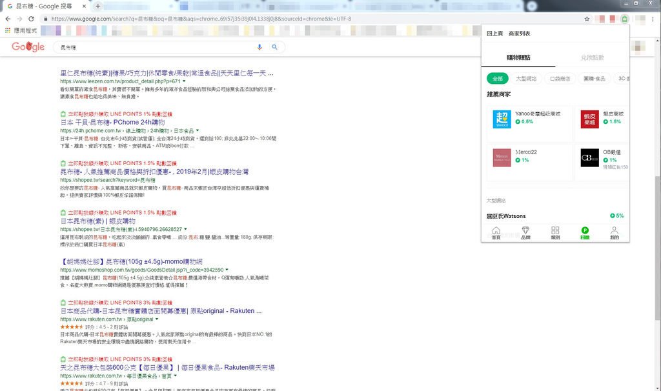The image size is (661, 391).
Task: Open the Mercci22 store logo
Action: coord(502,157)
